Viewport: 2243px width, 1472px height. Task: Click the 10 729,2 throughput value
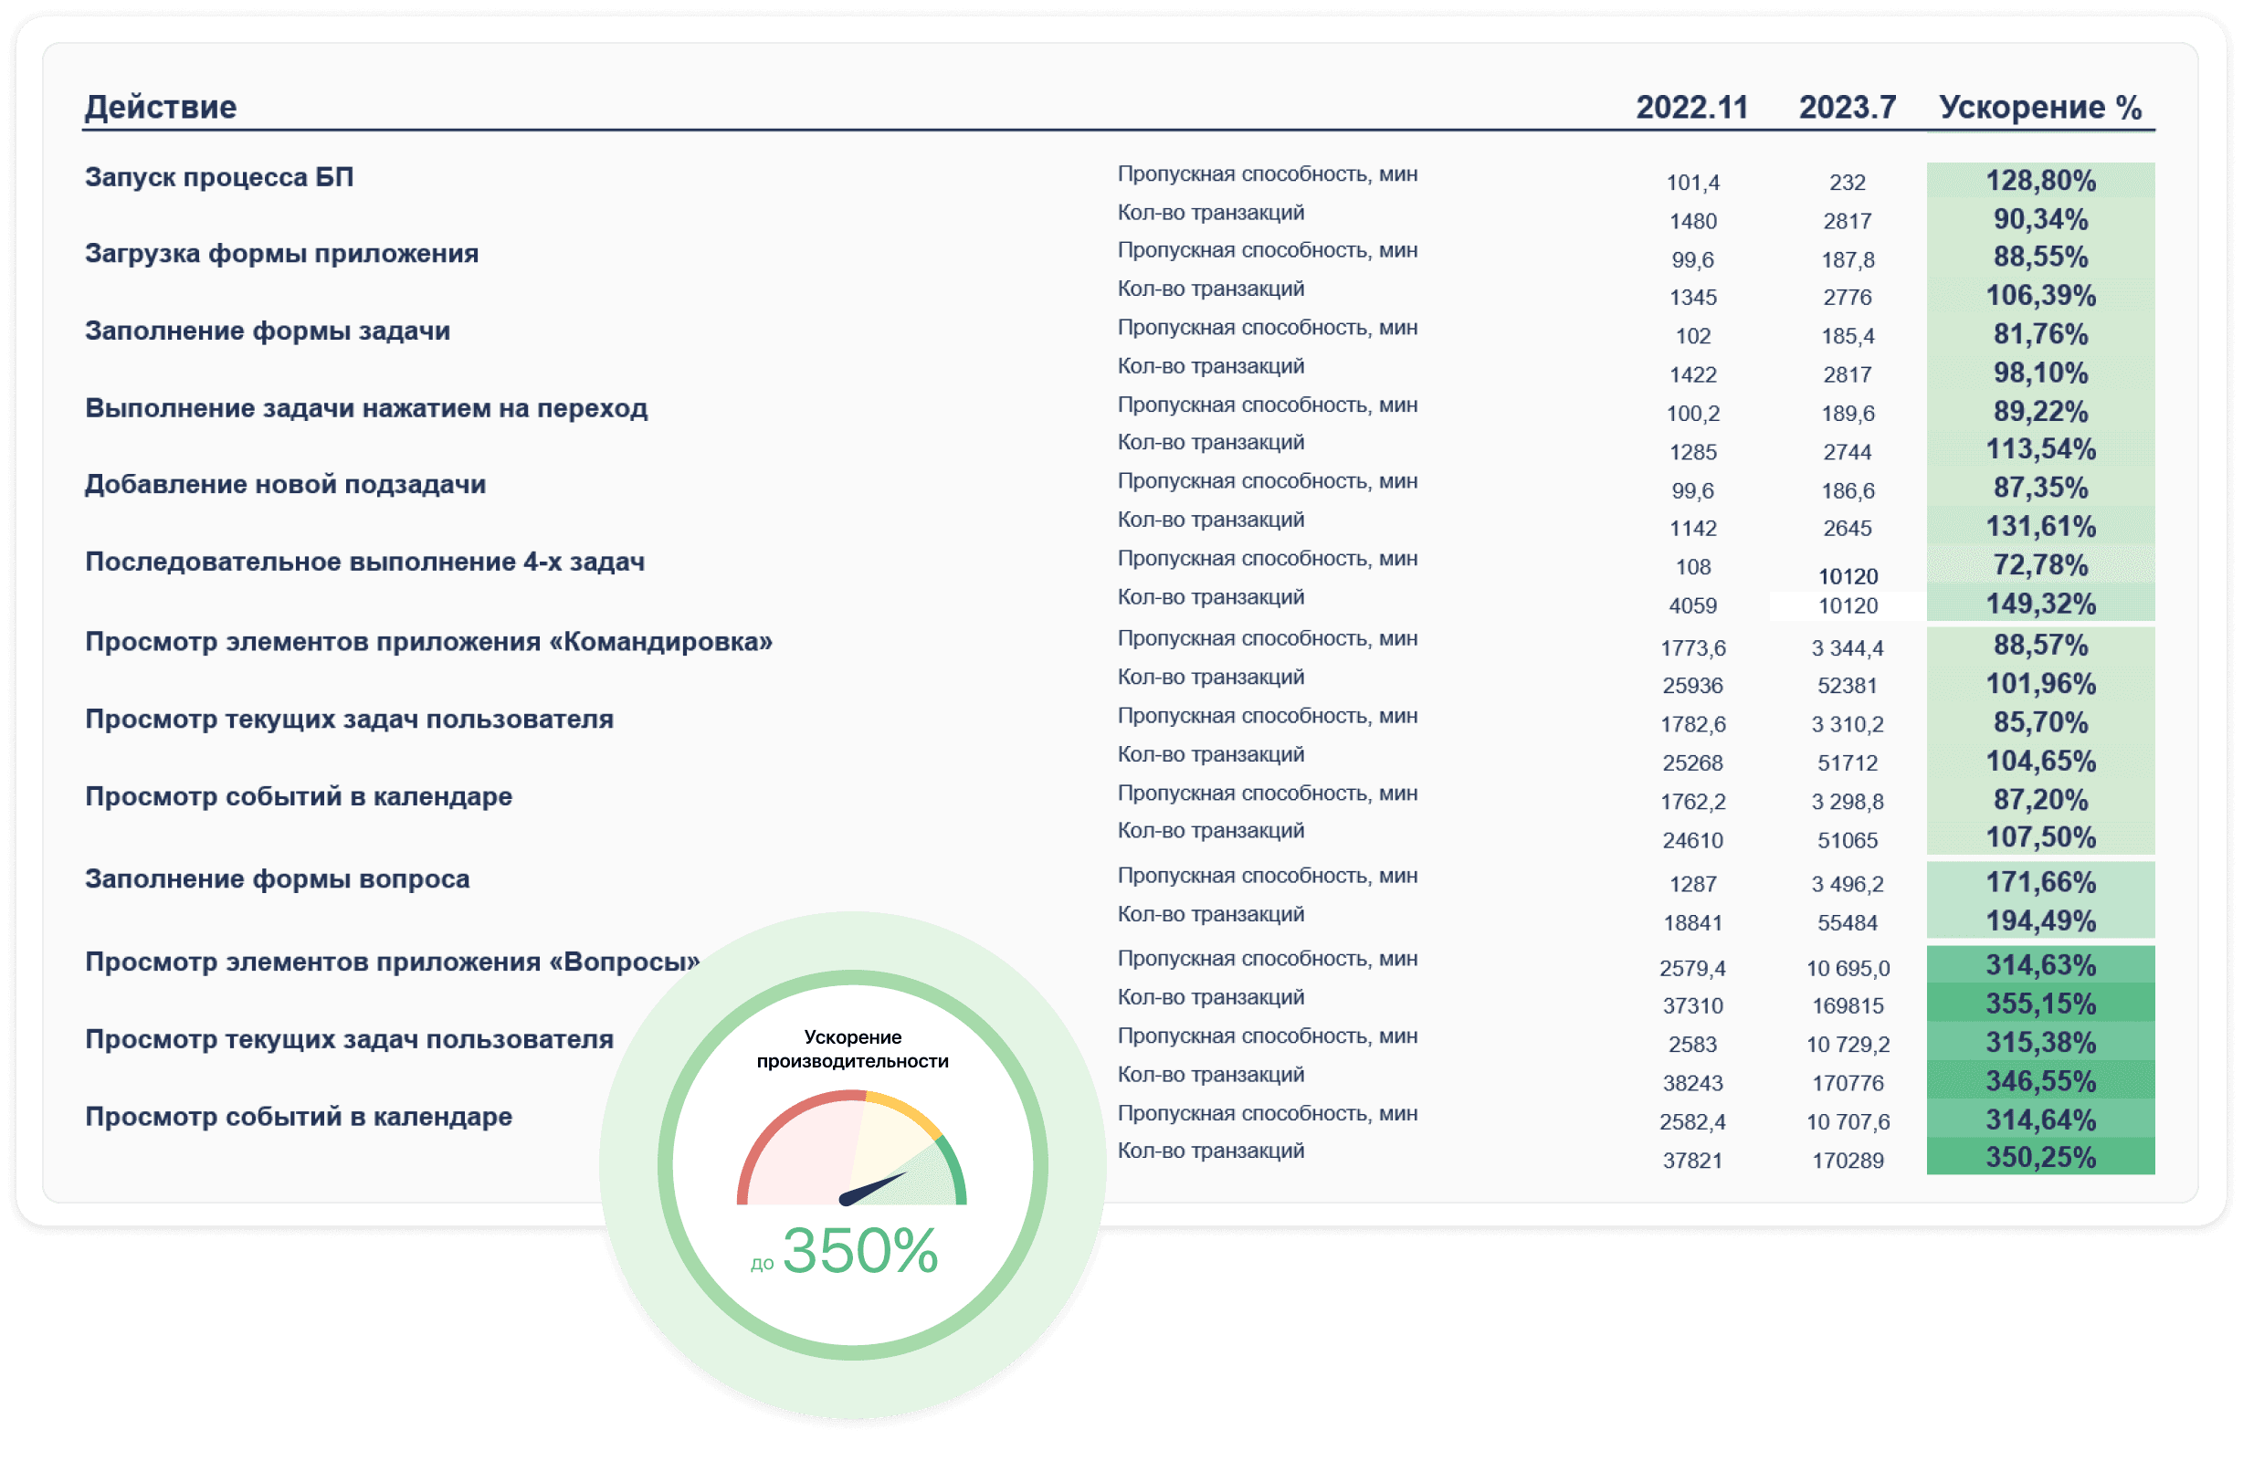tap(1848, 1045)
